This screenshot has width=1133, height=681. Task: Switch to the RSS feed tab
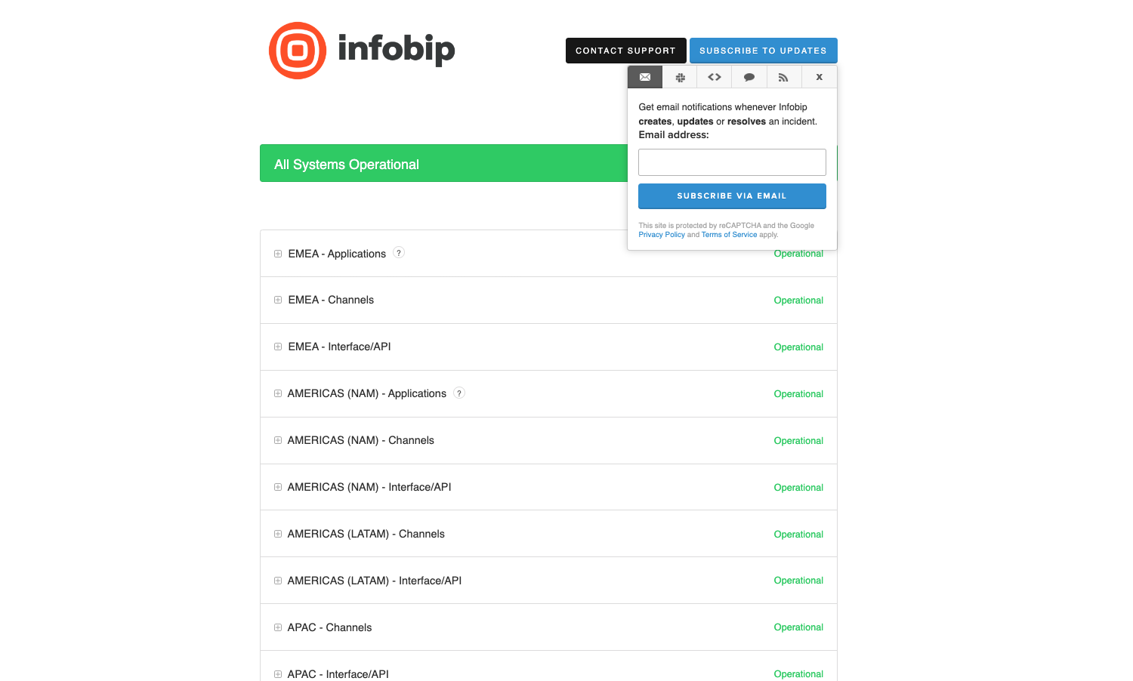[x=784, y=77]
